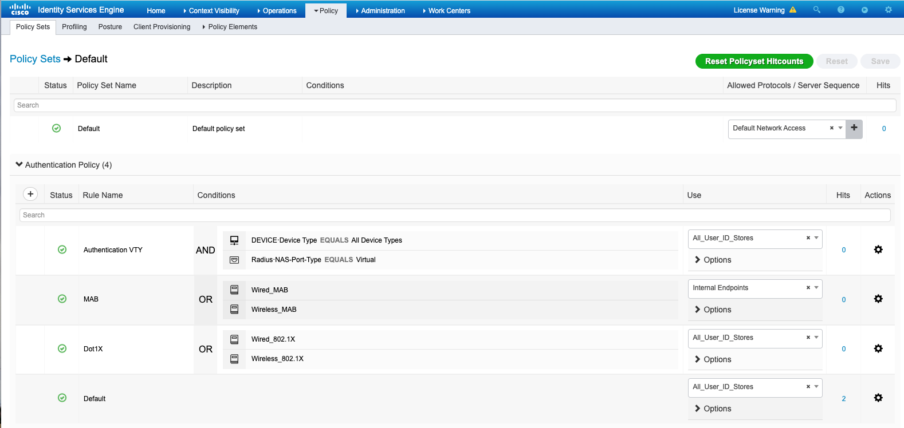The image size is (904, 428).
Task: Expand Options under MAB rule
Action: point(713,310)
